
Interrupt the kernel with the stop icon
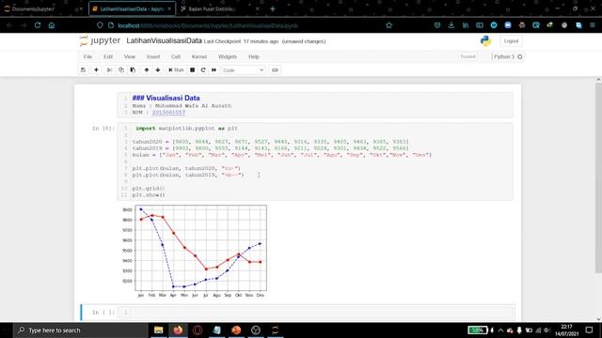coord(192,70)
